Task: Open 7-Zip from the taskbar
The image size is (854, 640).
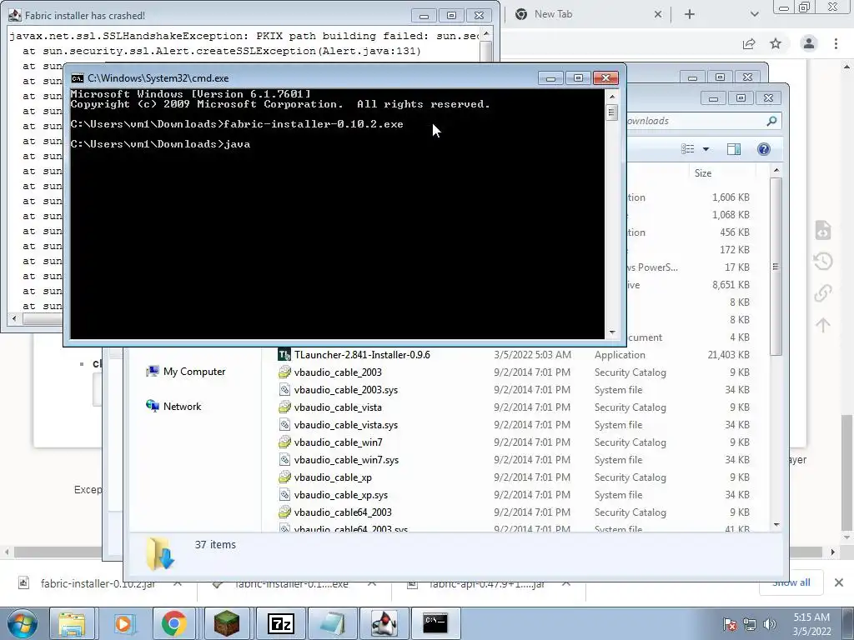Action: point(280,623)
